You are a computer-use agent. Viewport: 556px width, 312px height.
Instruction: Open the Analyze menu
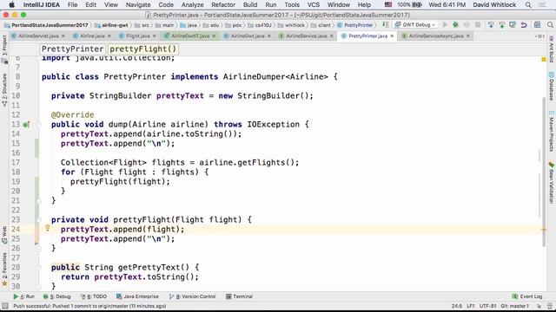click(192, 5)
